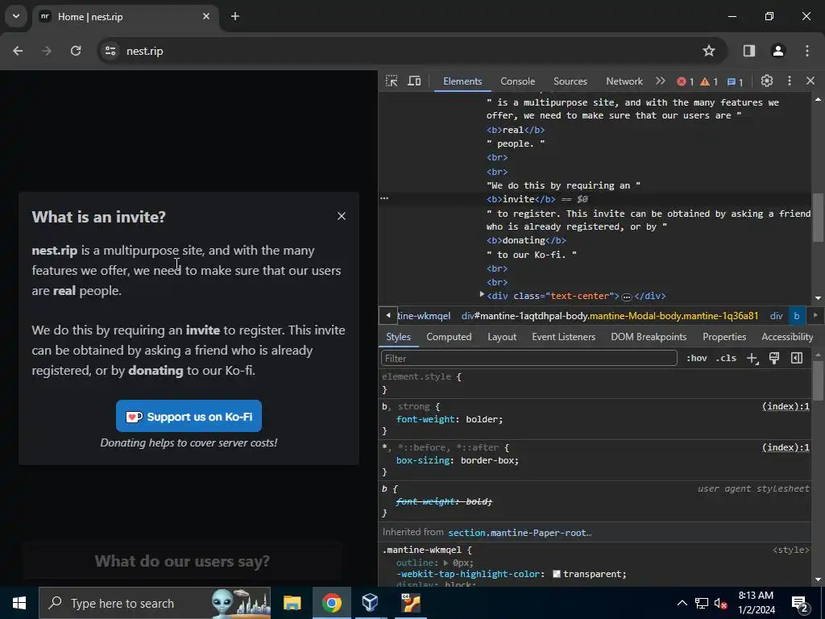Open a new browser tab
This screenshot has height=619, width=825.
(235, 16)
